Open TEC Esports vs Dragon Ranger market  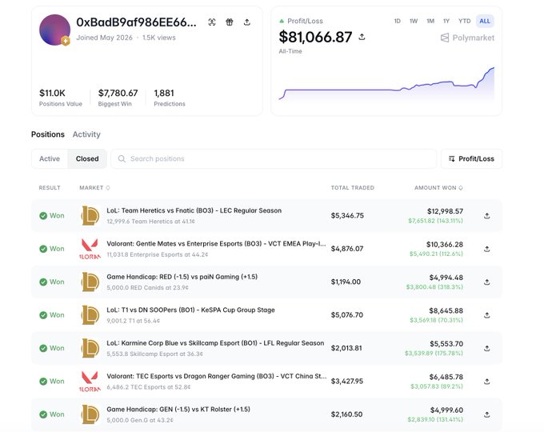(x=217, y=377)
